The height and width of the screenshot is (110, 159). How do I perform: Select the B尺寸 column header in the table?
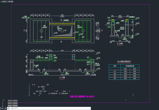click(x=135, y=69)
